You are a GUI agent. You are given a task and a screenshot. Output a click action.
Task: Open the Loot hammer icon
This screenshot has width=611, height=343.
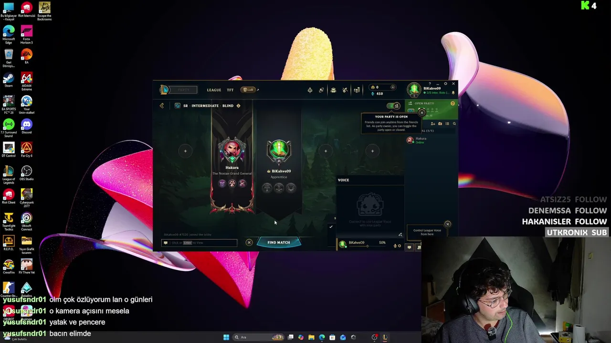345,90
